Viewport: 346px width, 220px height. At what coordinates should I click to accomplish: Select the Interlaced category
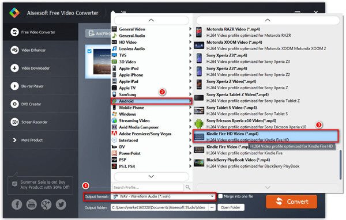(x=152, y=140)
